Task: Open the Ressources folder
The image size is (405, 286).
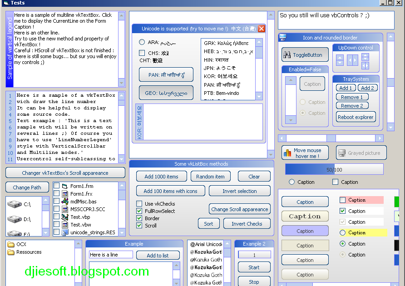Action: pyautogui.click(x=11, y=252)
